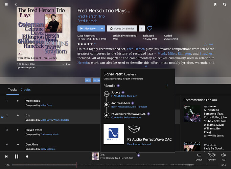This screenshot has height=169, width=231.
Task: Open the Play Now dropdown arrow
Action: pos(102,28)
